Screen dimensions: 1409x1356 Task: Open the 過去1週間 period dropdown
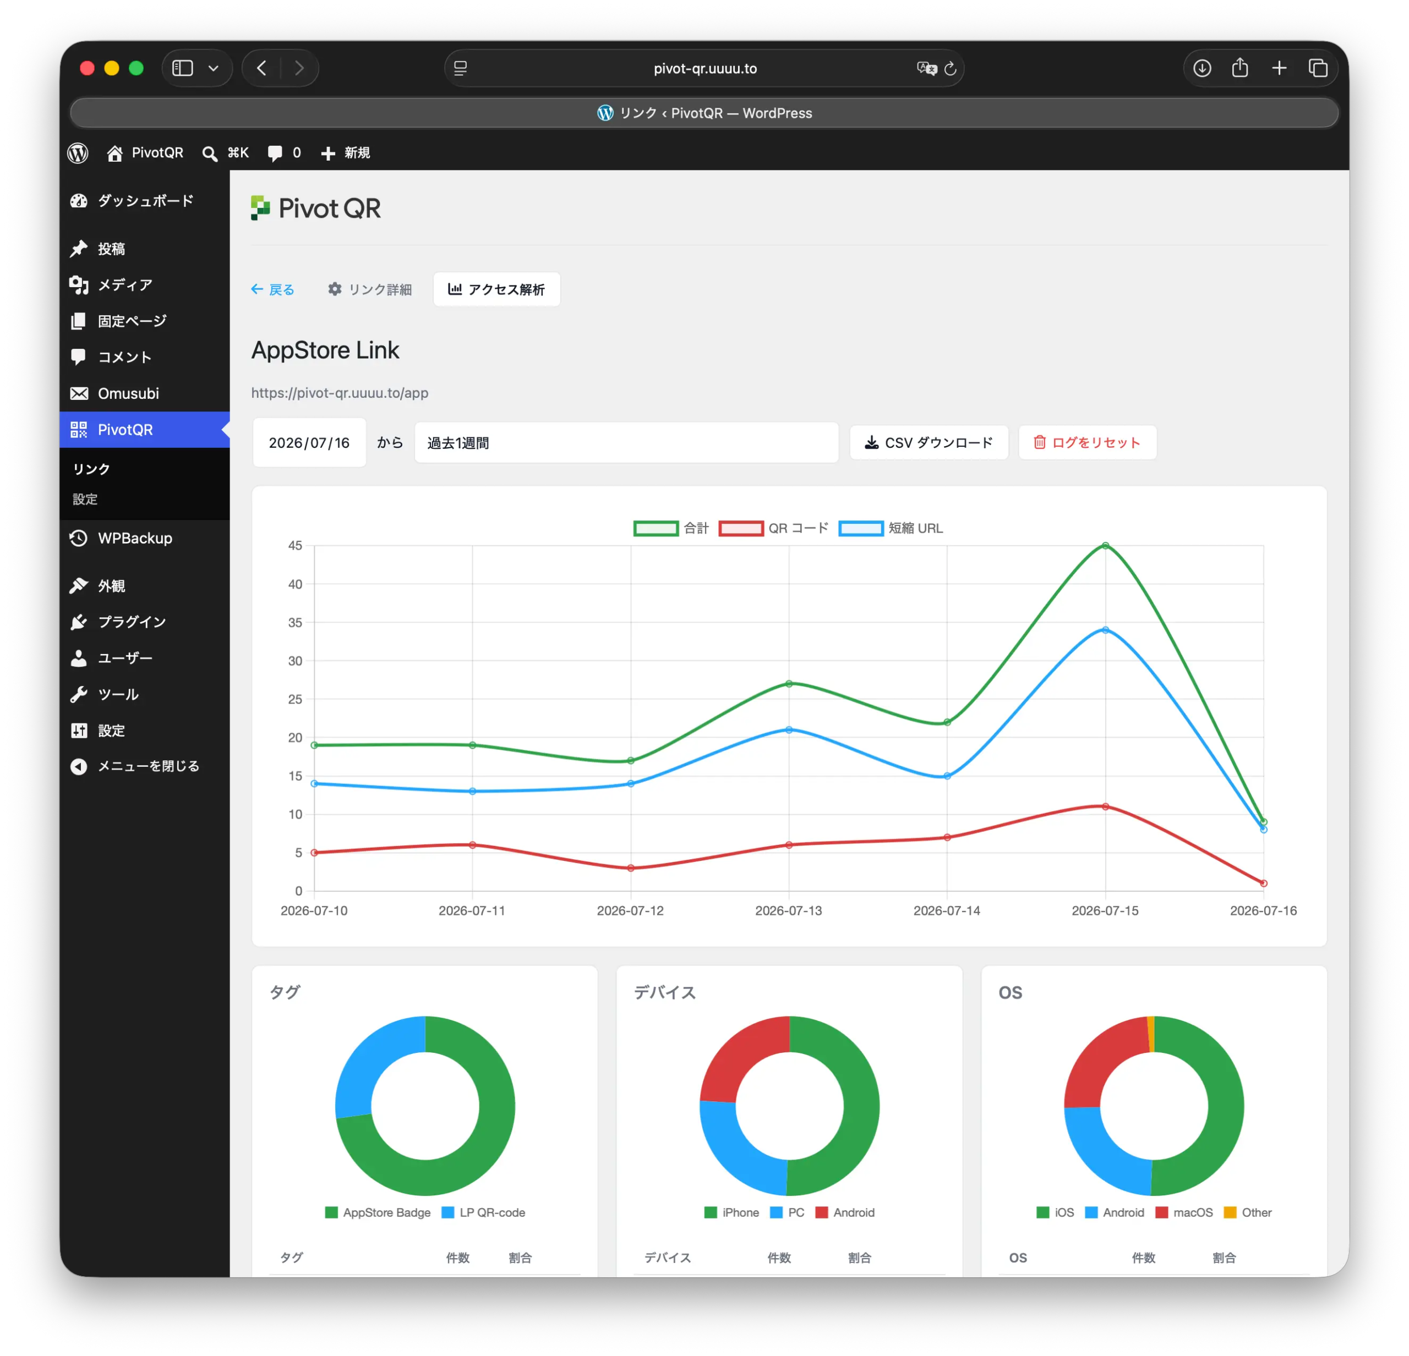pyautogui.click(x=626, y=443)
